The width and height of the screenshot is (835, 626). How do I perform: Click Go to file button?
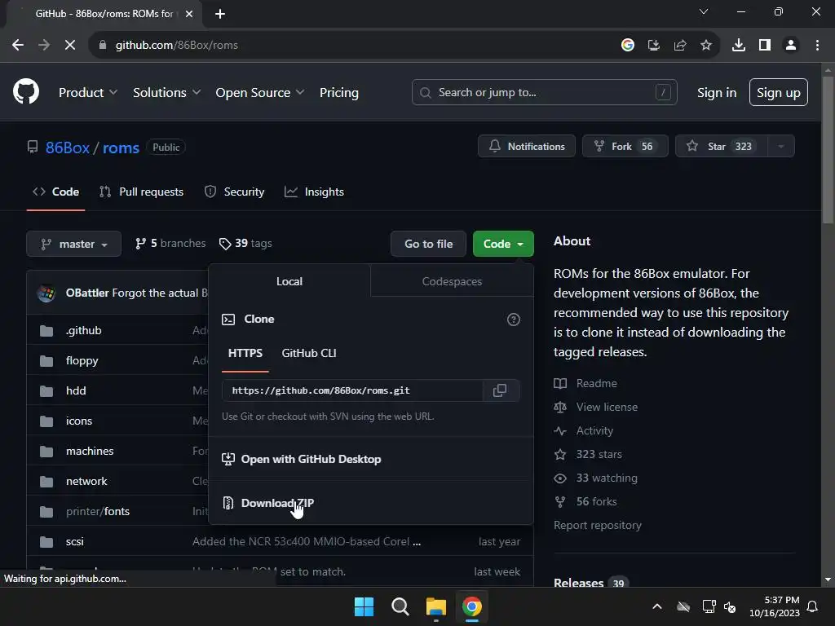point(428,244)
